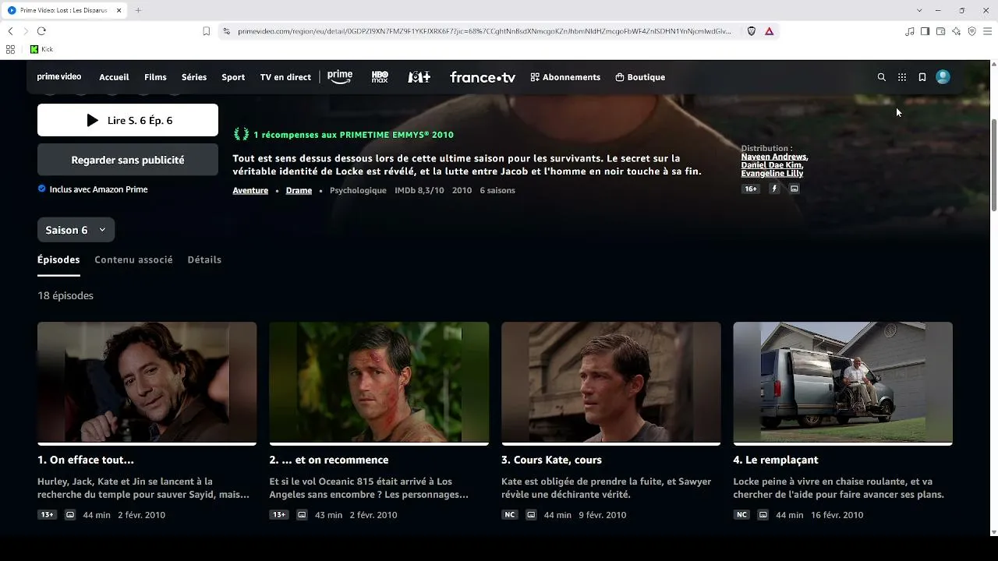Viewport: 998px width, 561px height.
Task: Open the france·tv channel logo
Action: (x=483, y=77)
